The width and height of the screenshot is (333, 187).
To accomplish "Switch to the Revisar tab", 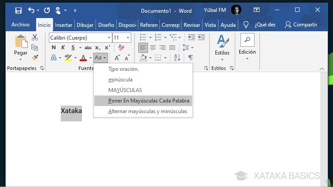I will pyautogui.click(x=192, y=25).
